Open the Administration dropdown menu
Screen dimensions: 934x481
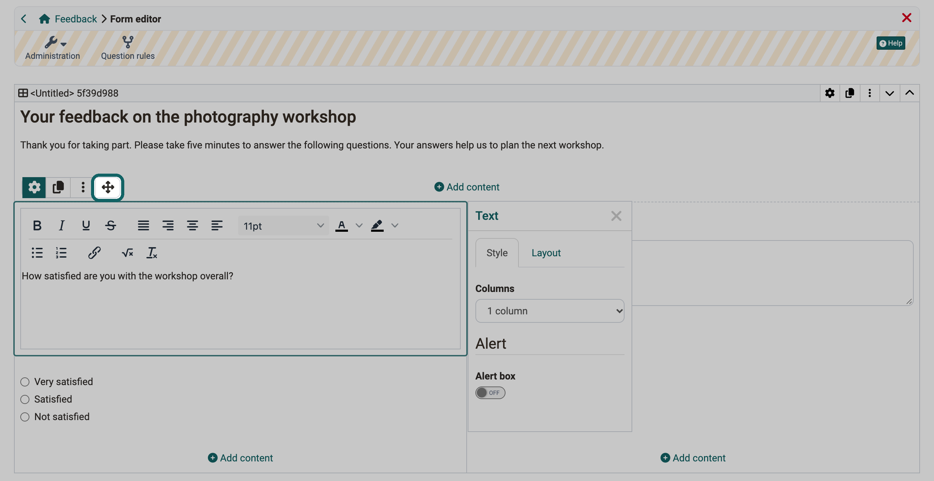53,48
